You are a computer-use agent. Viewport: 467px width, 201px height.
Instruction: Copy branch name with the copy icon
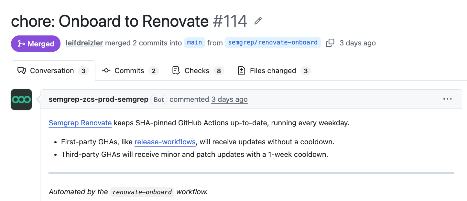(330, 43)
